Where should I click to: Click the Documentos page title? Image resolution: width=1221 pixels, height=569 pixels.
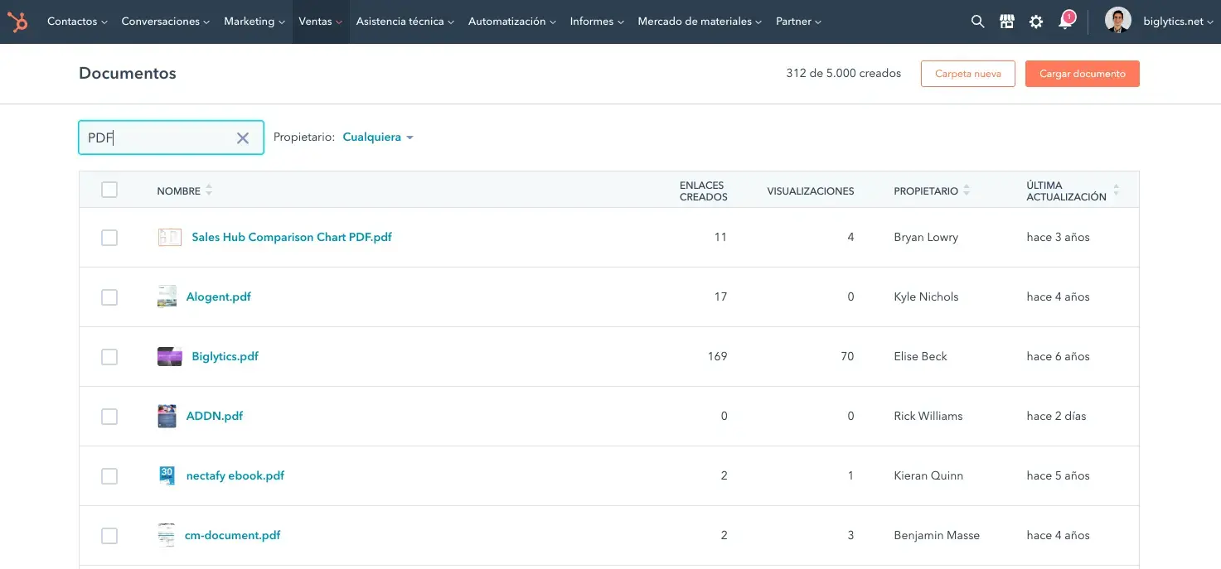128,73
